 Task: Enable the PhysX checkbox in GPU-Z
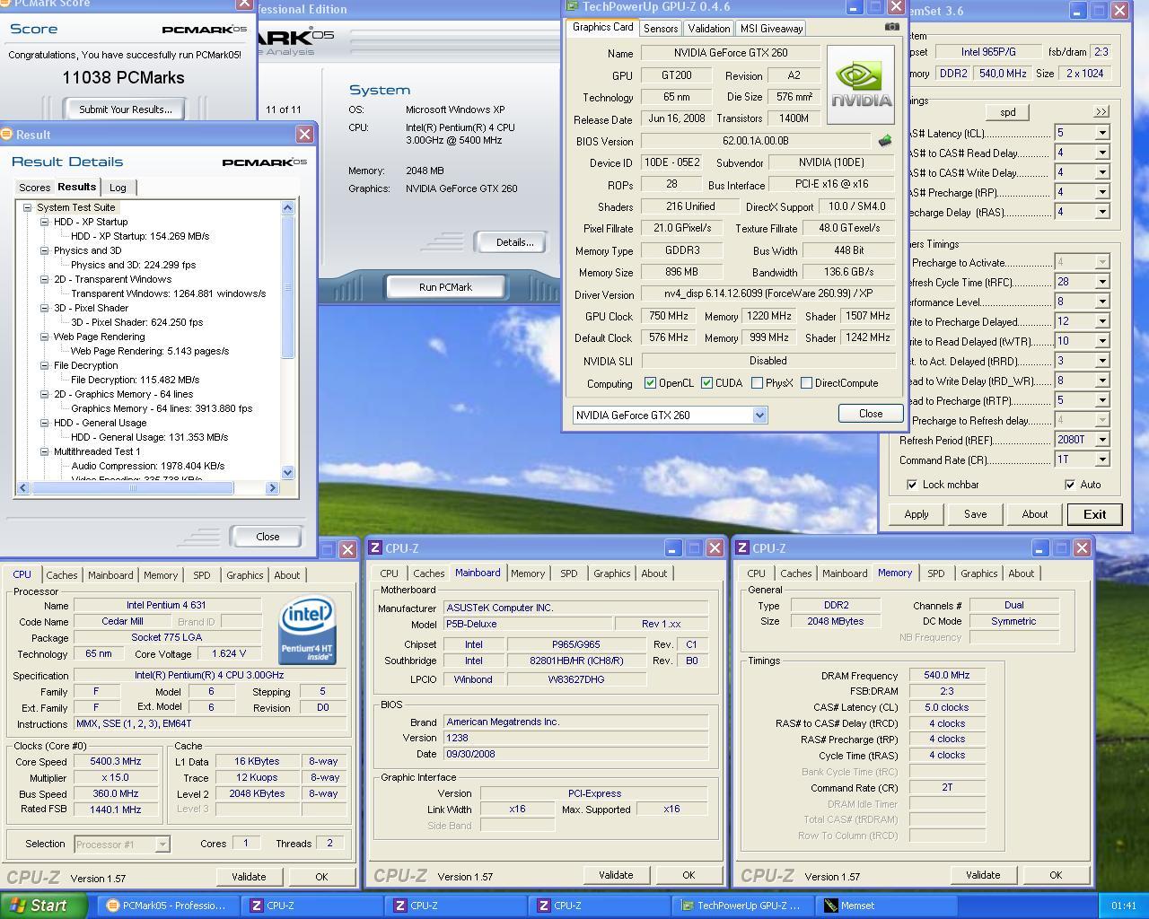pos(757,383)
